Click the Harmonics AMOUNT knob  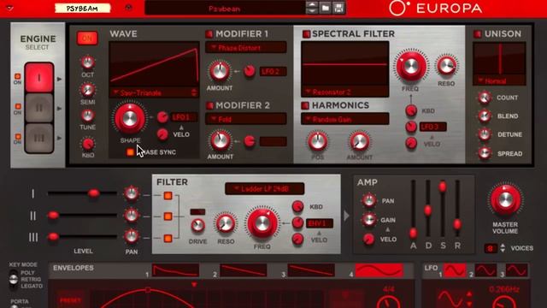point(360,141)
